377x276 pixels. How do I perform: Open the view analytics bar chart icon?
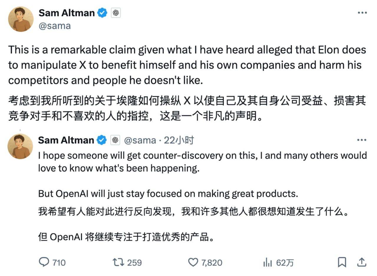pos(267,262)
